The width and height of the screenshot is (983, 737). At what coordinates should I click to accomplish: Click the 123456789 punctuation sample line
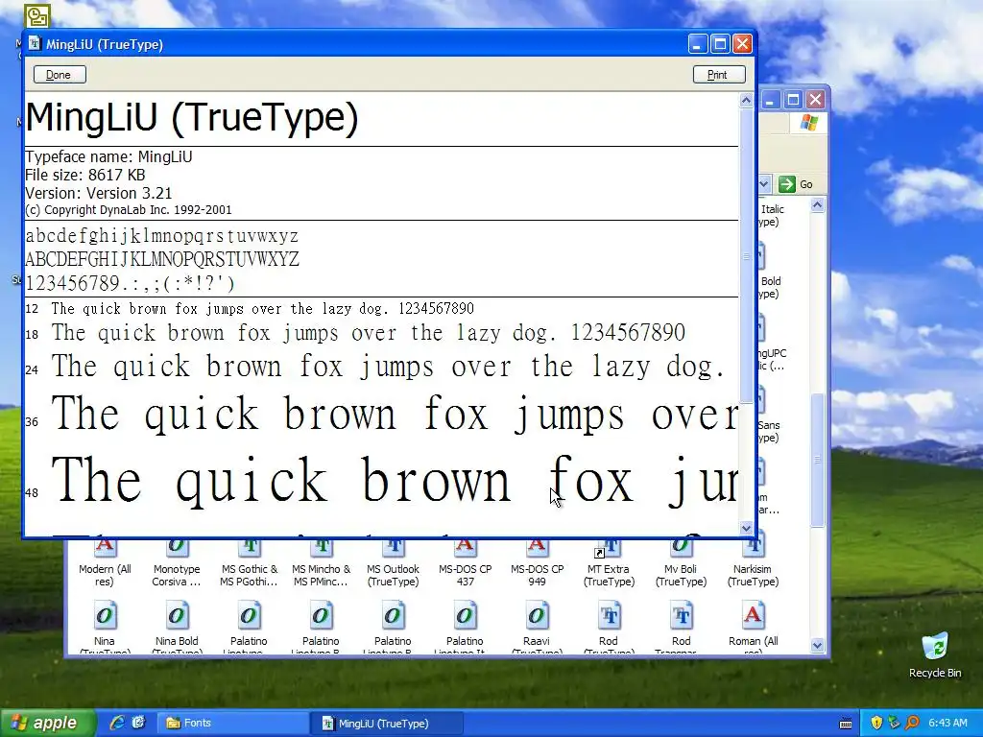click(130, 283)
